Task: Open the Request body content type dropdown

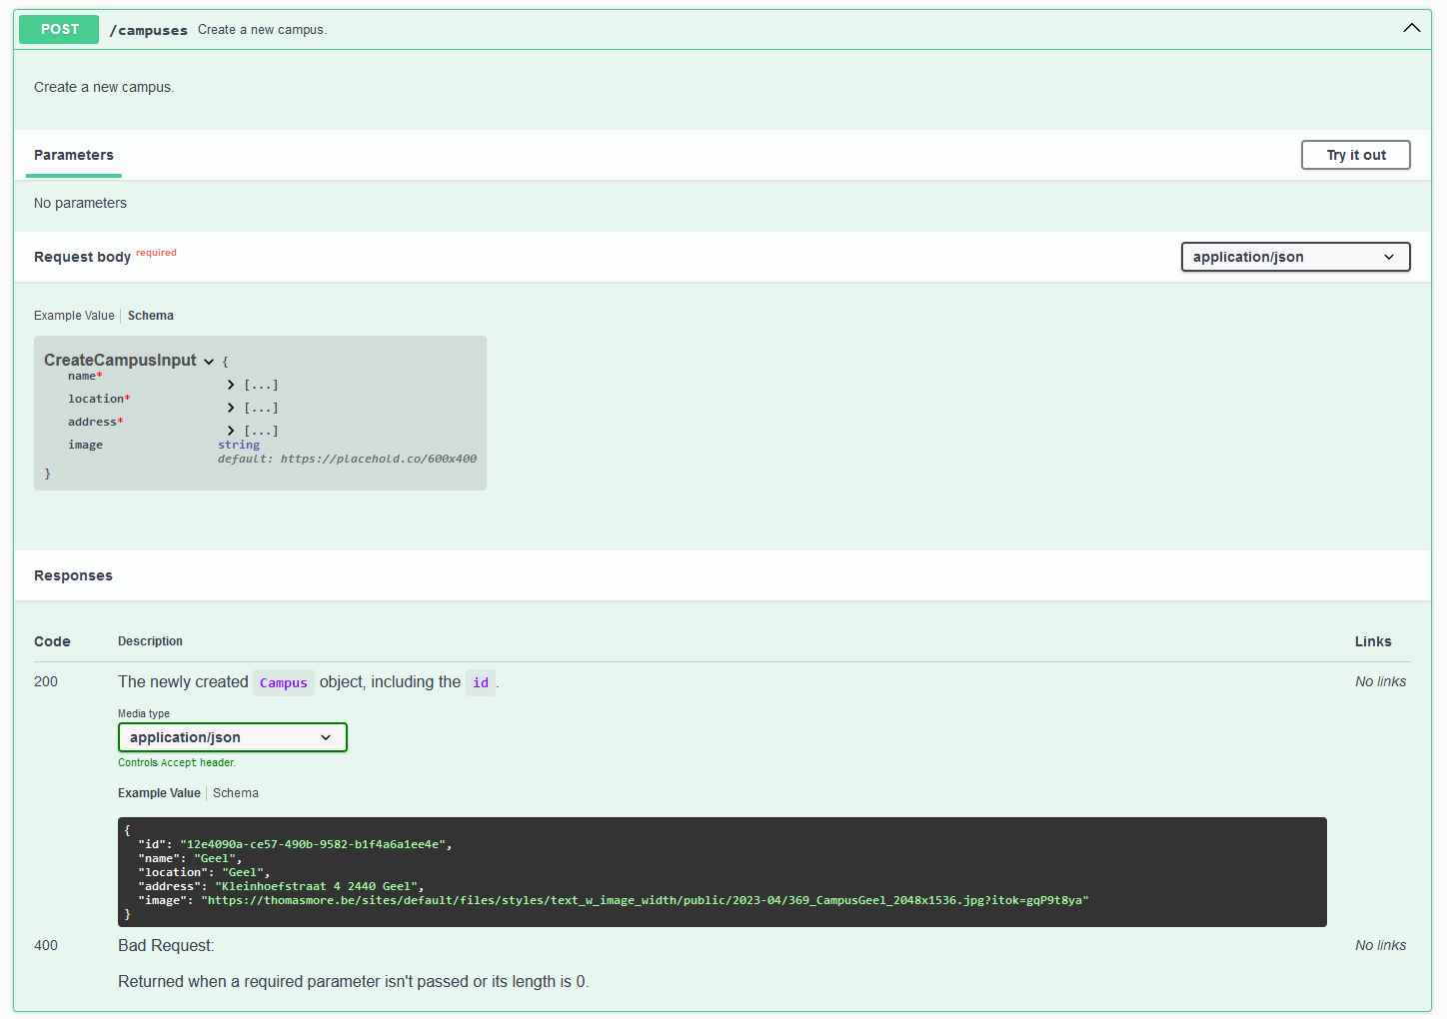Action: (x=1295, y=257)
